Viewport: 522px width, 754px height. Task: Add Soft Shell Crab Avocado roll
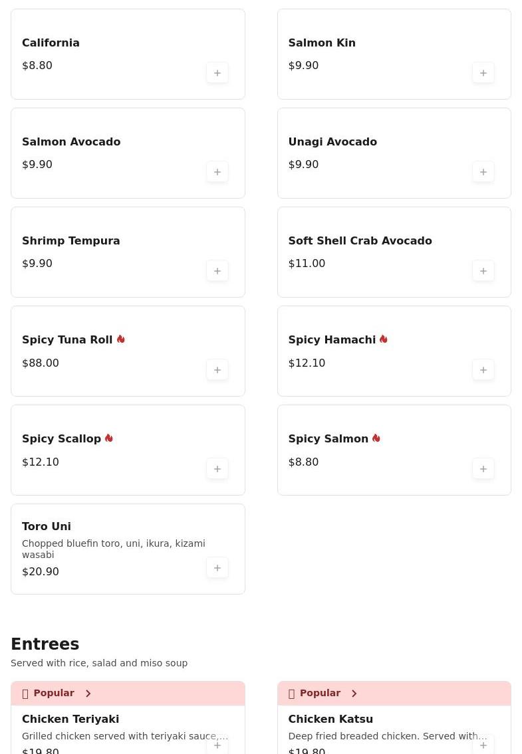[483, 271]
